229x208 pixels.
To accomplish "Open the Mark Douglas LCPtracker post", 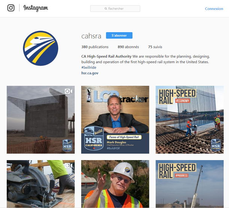I will point(115,120).
